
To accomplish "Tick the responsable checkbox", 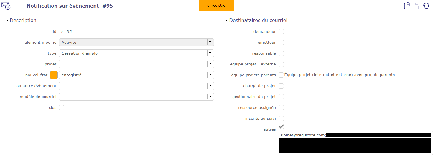I will (x=281, y=53).
